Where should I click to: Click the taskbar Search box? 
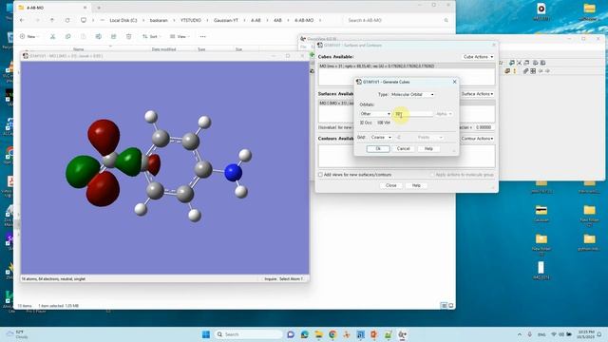click(248, 334)
